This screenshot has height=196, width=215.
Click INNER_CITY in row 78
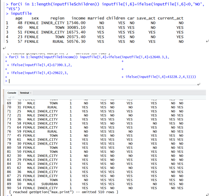click(48, 139)
